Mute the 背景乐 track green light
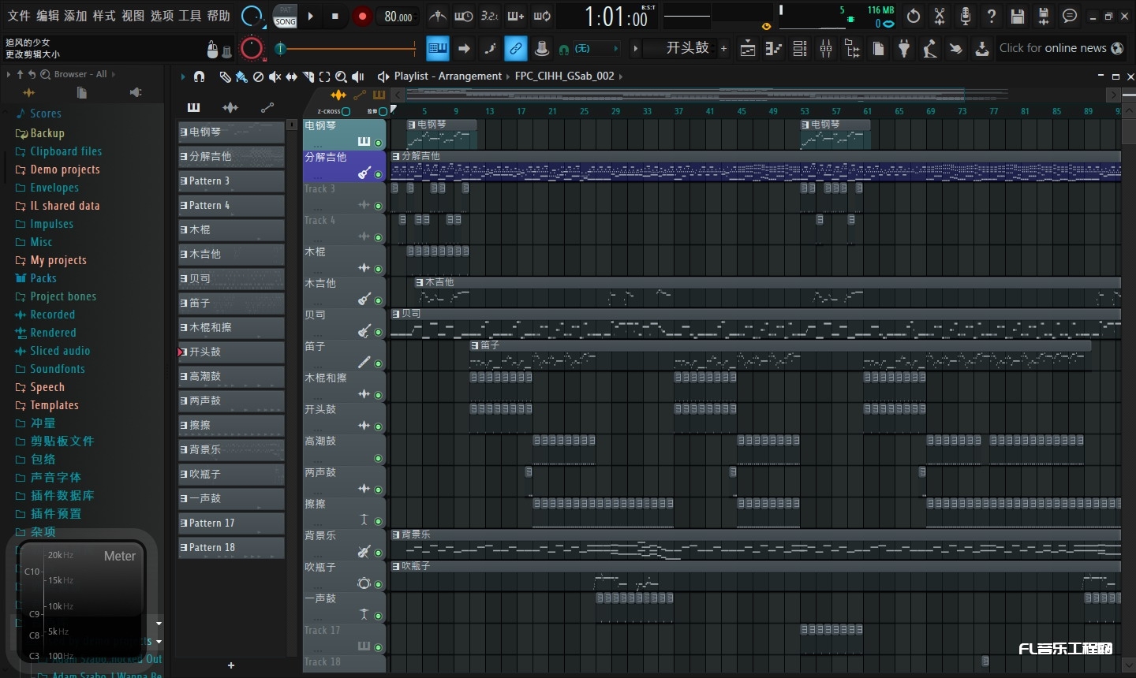The image size is (1136, 678). click(379, 553)
